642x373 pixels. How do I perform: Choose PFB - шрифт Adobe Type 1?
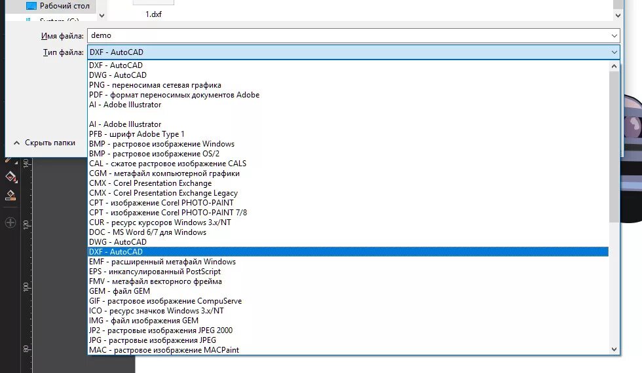pos(348,134)
